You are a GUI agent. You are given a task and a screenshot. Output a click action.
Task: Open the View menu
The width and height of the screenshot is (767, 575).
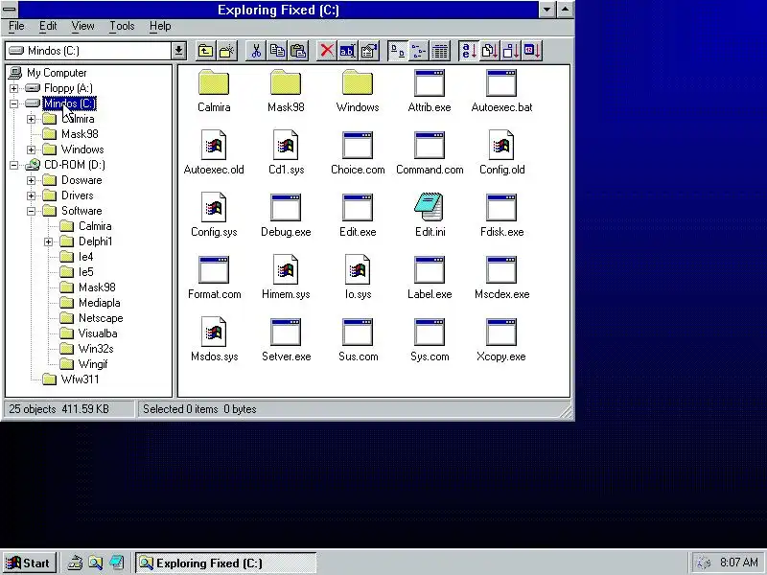coord(82,26)
